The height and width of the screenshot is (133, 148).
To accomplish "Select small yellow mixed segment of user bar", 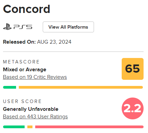I will 30,127.
